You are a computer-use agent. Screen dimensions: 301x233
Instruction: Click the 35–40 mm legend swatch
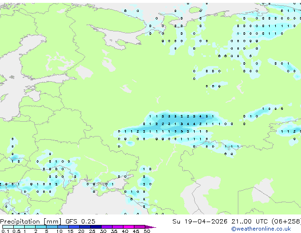pyautogui.click(x=118, y=227)
